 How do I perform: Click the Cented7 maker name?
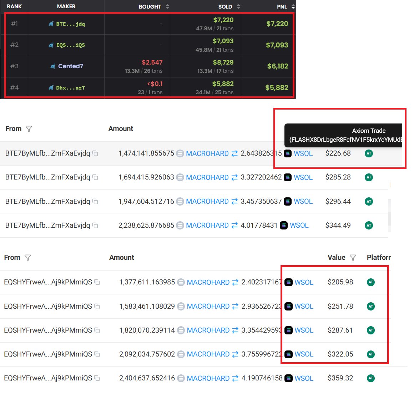point(70,66)
